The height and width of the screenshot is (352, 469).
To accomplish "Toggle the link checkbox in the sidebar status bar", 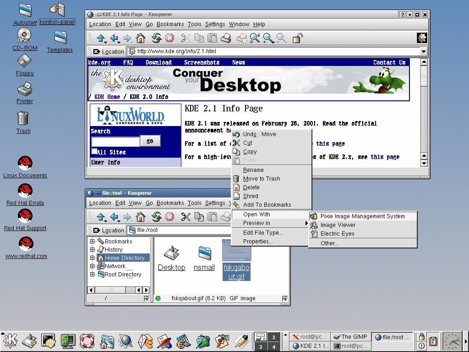I will (x=147, y=298).
